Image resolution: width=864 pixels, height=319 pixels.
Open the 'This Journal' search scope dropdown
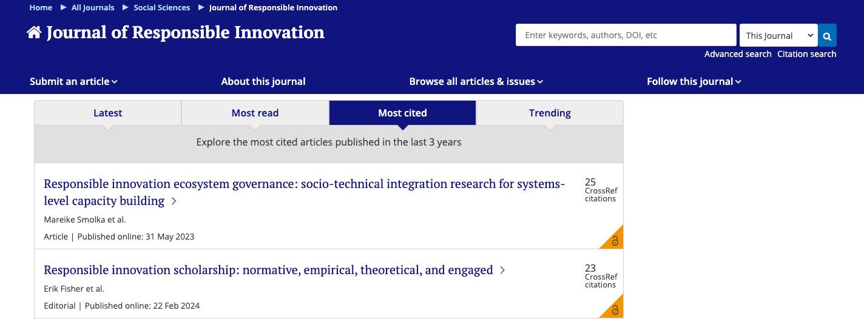pos(778,36)
